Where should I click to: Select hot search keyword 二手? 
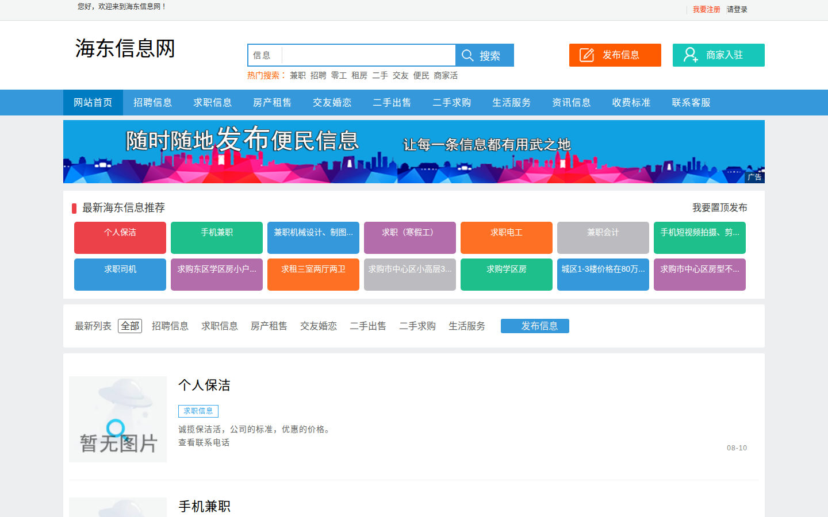(380, 75)
